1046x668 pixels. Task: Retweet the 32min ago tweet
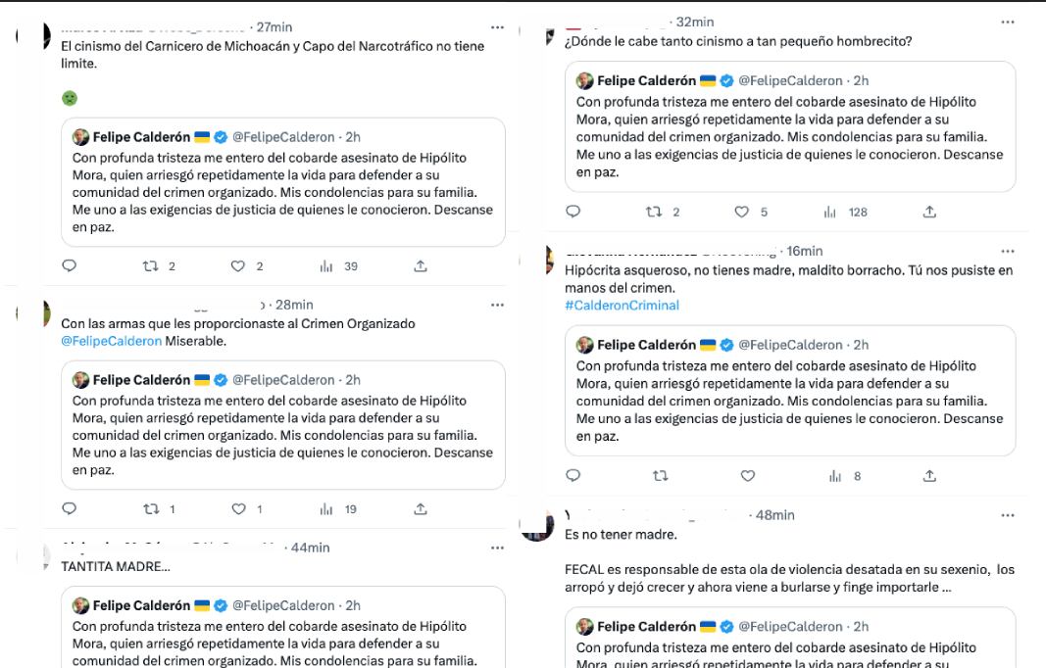(x=655, y=212)
